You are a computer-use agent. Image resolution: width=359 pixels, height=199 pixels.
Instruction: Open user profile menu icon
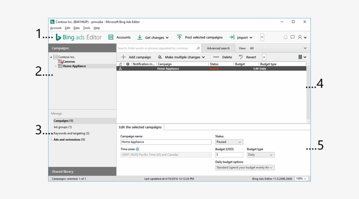(302, 37)
